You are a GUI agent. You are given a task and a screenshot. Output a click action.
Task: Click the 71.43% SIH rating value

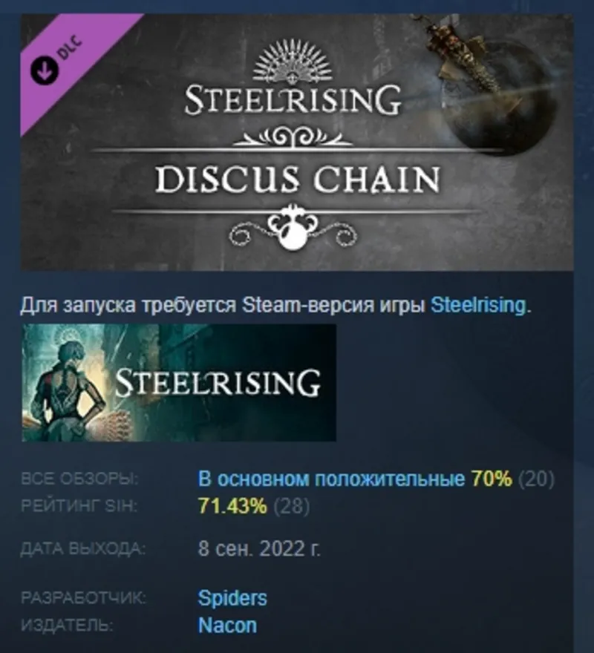click(232, 506)
